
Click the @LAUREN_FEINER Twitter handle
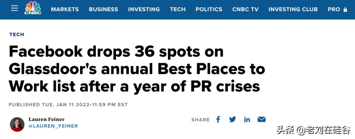pos(53,126)
